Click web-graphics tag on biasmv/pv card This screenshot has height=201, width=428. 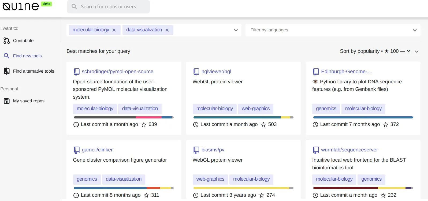click(x=210, y=179)
